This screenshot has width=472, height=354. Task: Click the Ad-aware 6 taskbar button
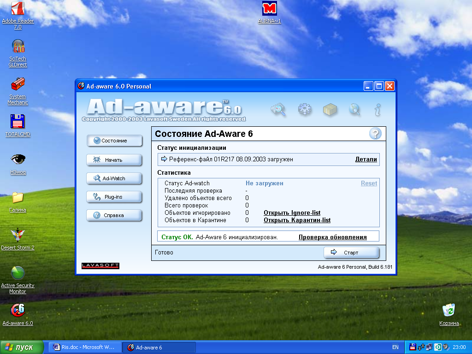pyautogui.click(x=159, y=347)
